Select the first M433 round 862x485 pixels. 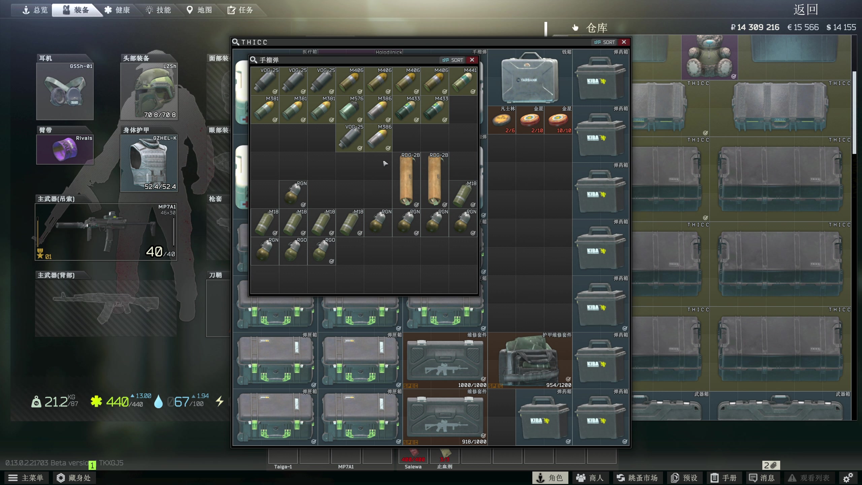(x=406, y=109)
